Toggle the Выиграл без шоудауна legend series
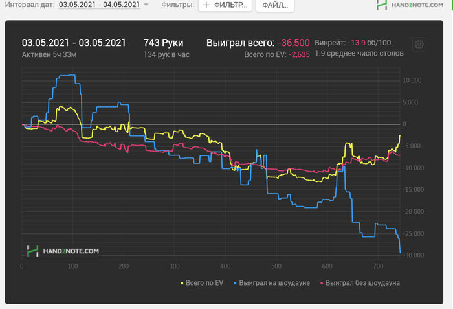Screen dimensions: 453x309 (360, 283)
